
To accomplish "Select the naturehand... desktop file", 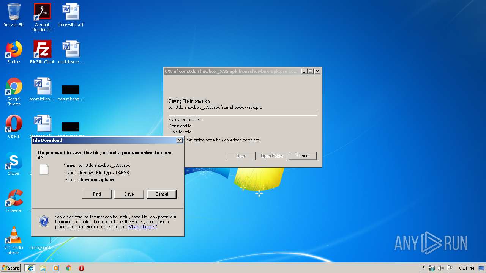I will (71, 93).
